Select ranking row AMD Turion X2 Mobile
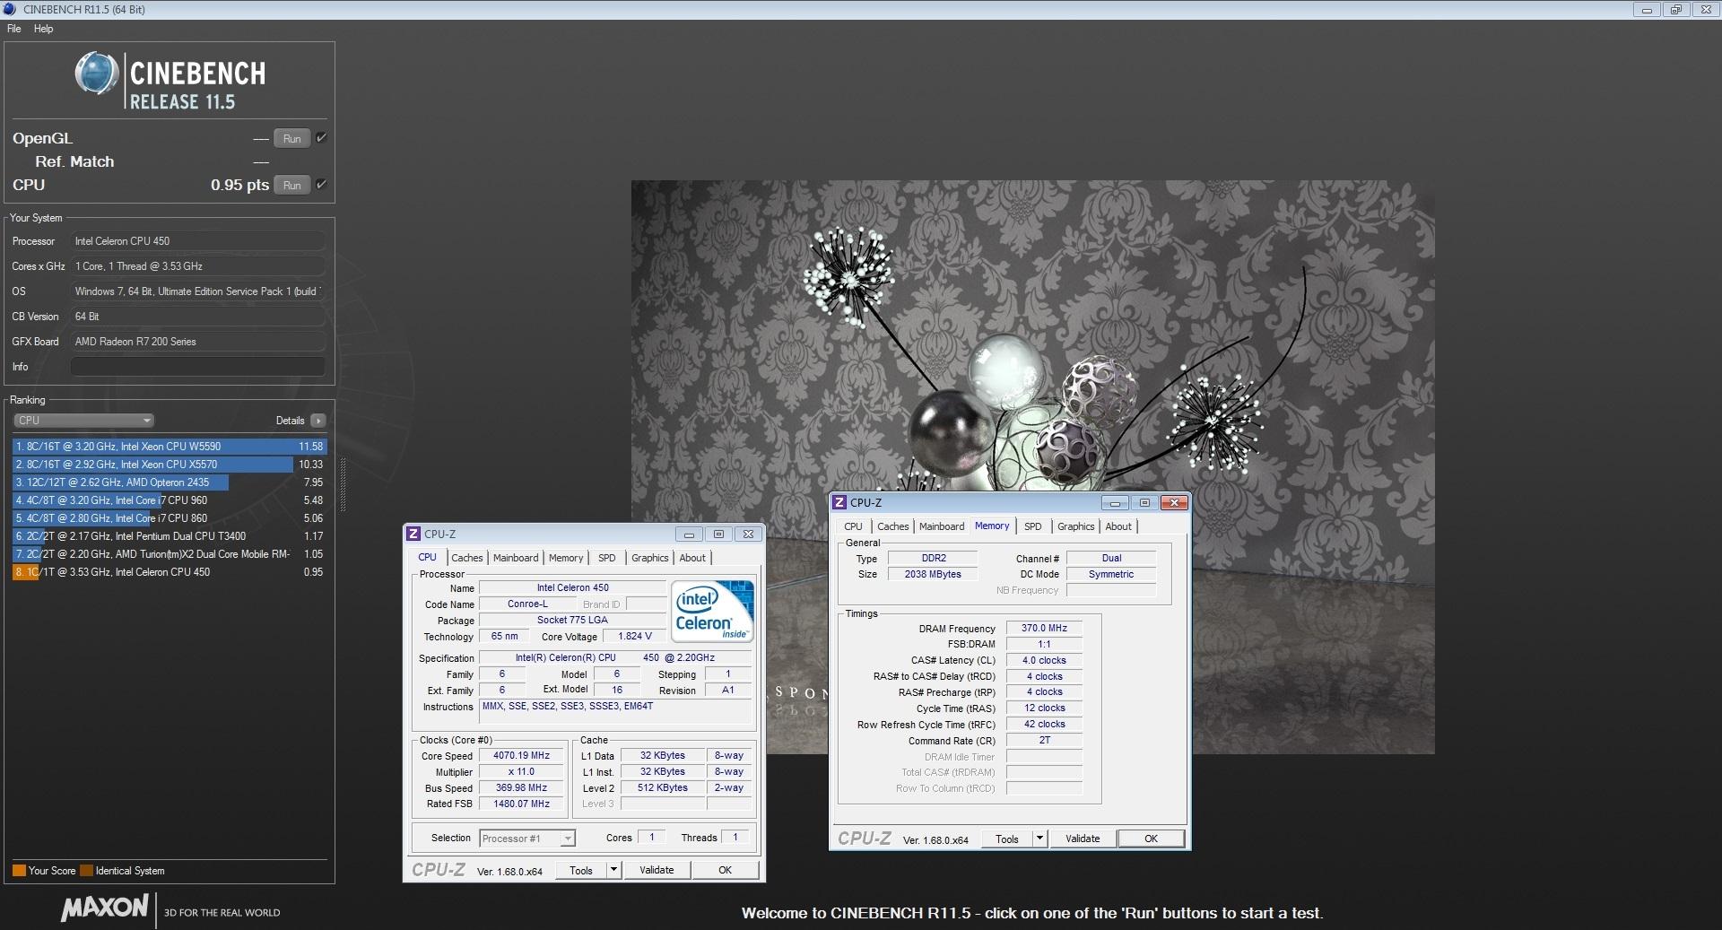The image size is (1722, 930). (x=170, y=554)
